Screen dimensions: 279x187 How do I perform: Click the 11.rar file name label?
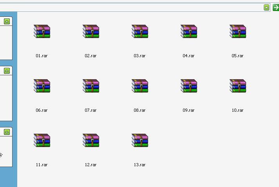42,165
